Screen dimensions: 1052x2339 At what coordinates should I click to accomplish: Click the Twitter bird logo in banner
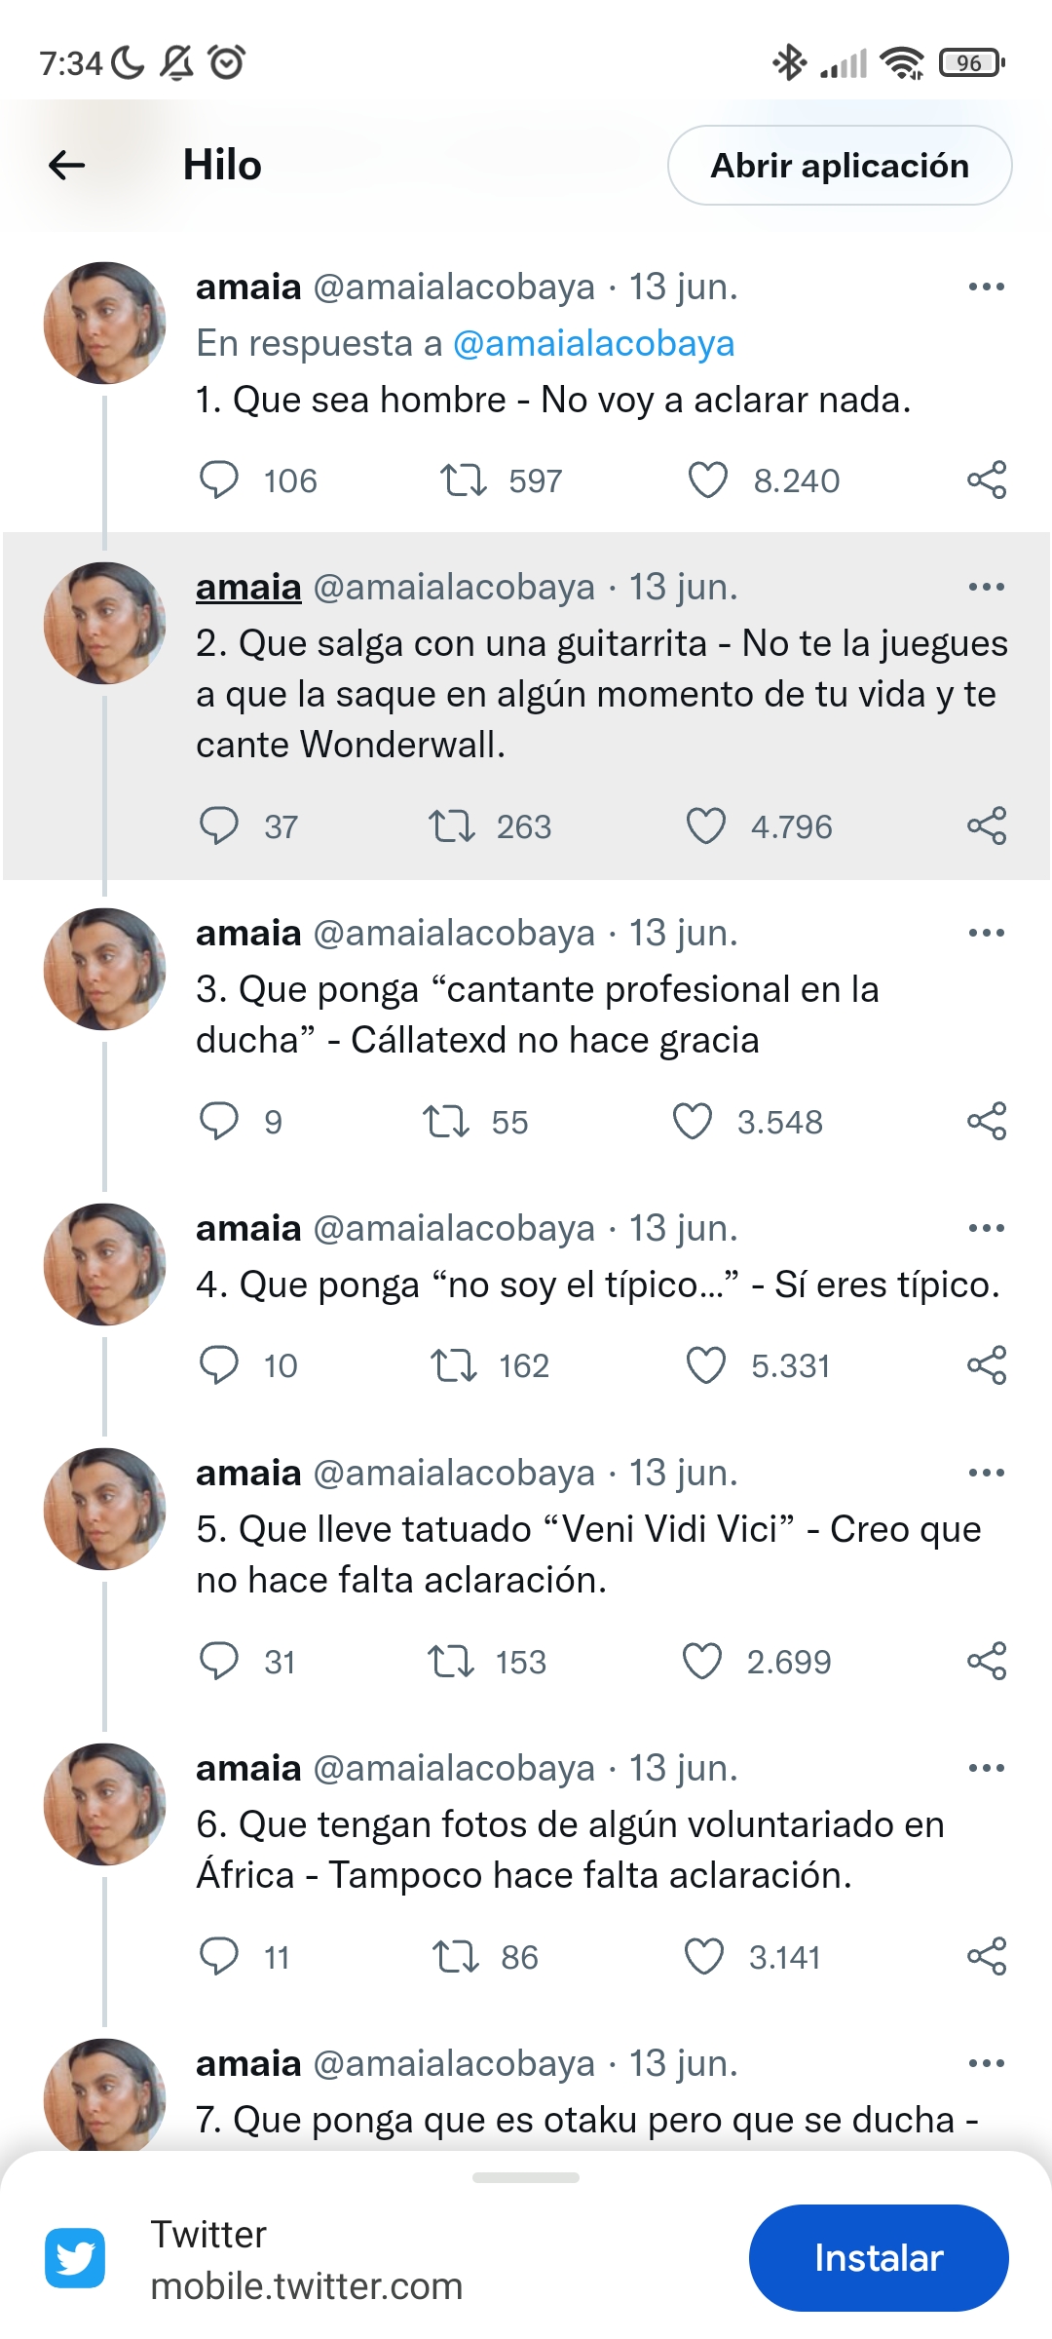click(x=75, y=2257)
